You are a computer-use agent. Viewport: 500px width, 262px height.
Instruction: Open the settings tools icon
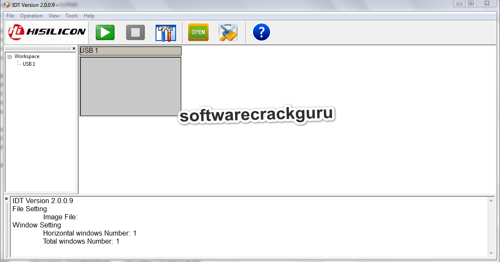[166, 32]
